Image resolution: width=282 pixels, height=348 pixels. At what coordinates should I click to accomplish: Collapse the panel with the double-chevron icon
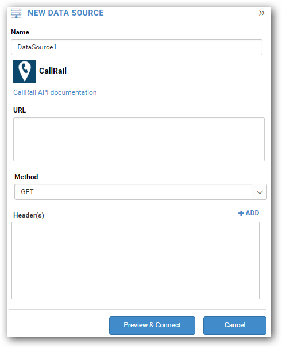261,13
